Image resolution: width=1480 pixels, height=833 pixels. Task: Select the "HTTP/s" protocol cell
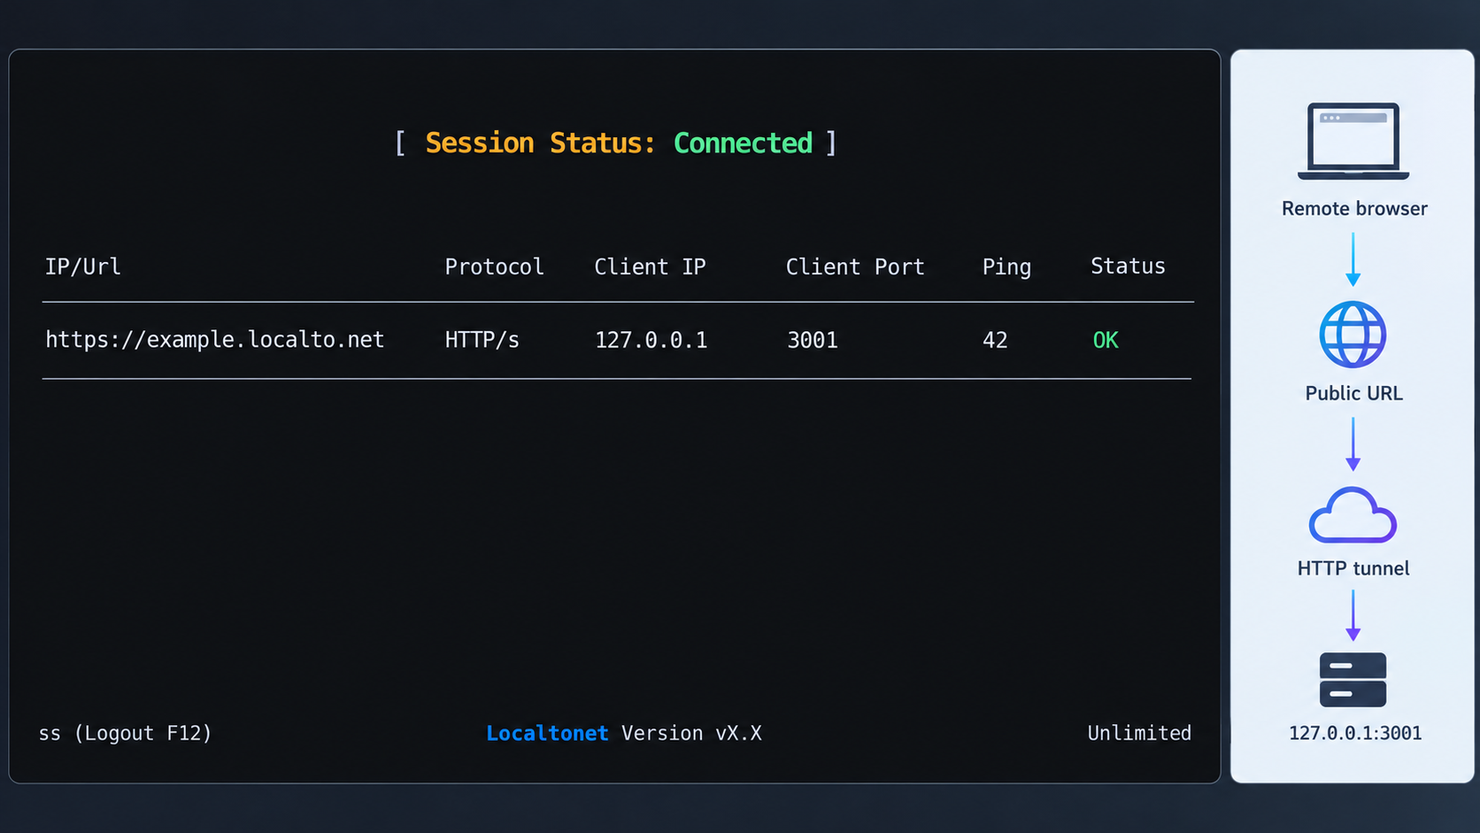pyautogui.click(x=482, y=340)
